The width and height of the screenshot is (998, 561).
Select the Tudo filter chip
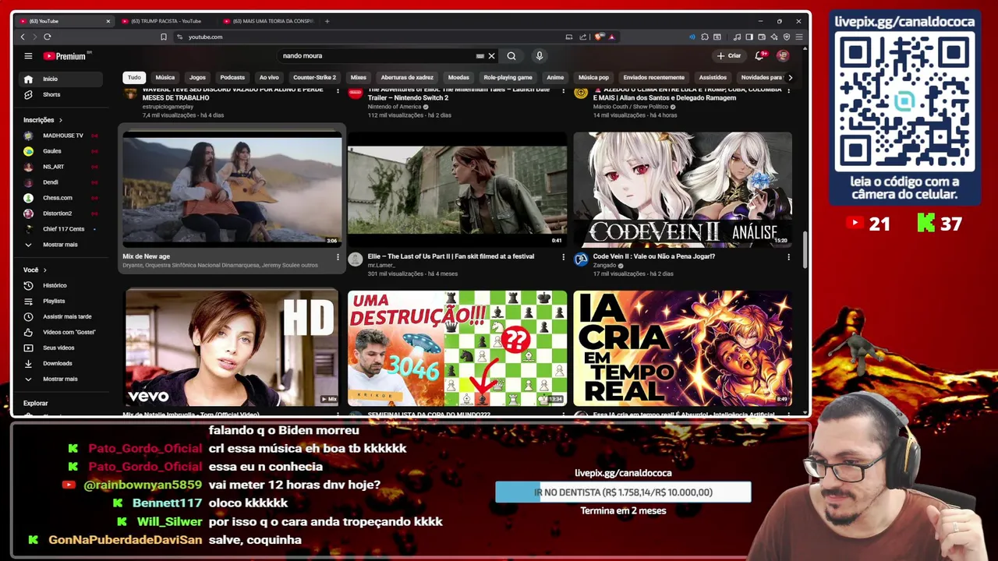tap(134, 77)
